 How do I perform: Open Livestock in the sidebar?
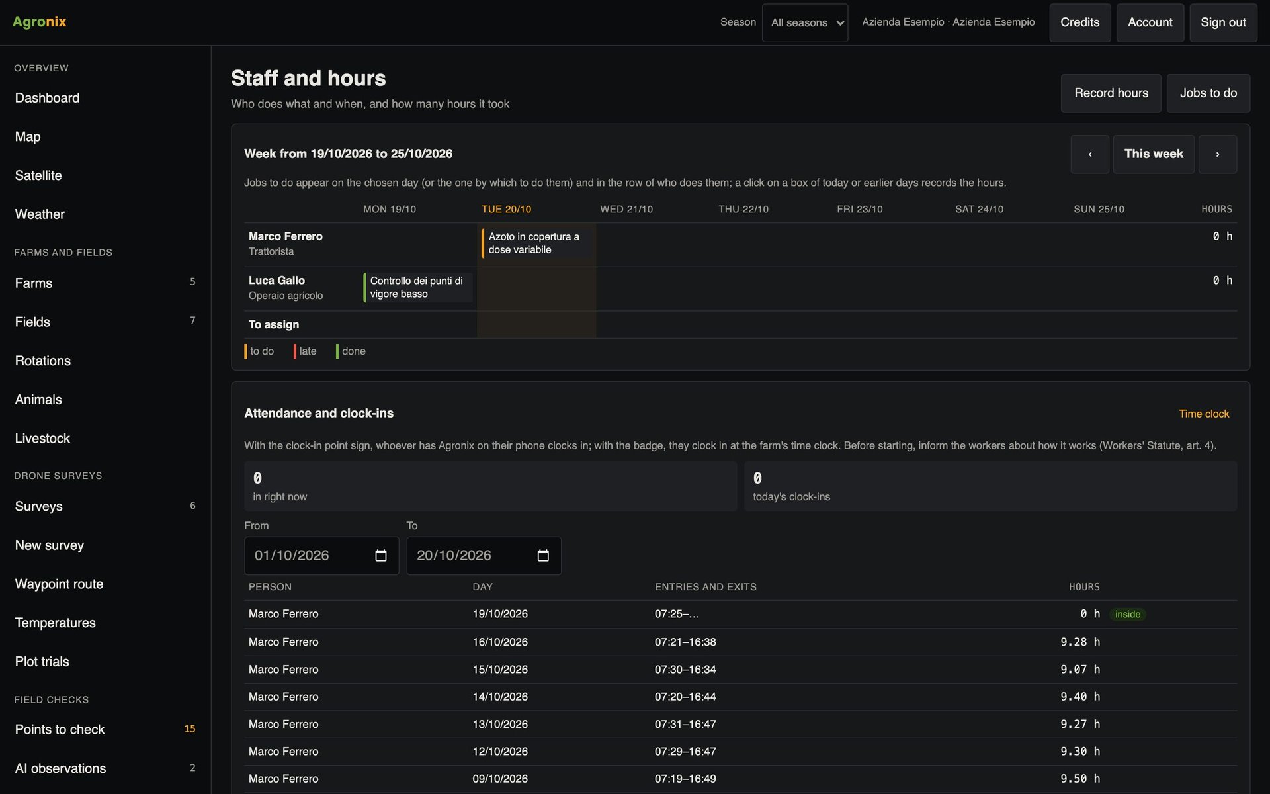(105, 439)
